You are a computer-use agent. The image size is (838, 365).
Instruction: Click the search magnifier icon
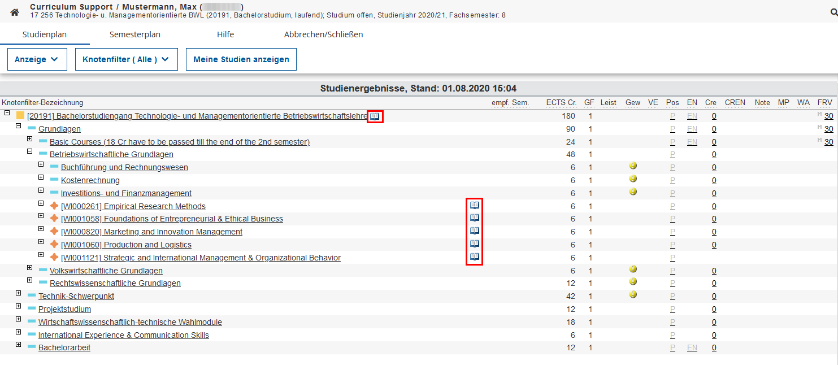833,12
